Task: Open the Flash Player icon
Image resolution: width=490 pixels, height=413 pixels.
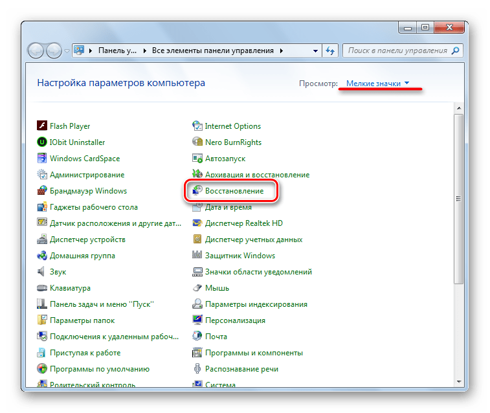Action: point(42,126)
